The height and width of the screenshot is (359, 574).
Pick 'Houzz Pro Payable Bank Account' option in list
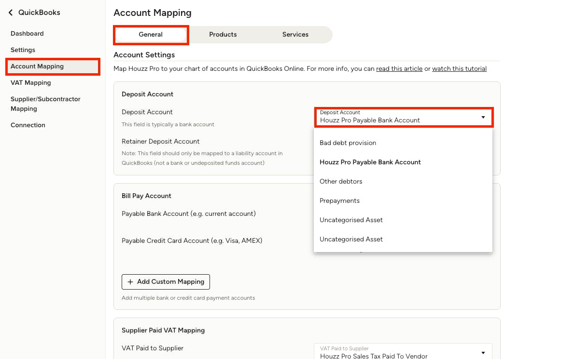pyautogui.click(x=403, y=162)
